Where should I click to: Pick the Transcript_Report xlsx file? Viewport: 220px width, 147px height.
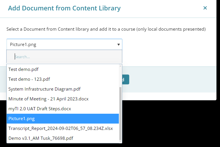61,128
